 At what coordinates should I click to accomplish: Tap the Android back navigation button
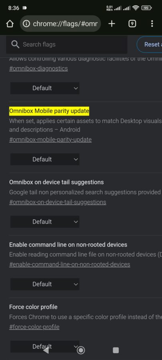[x=46, y=350]
